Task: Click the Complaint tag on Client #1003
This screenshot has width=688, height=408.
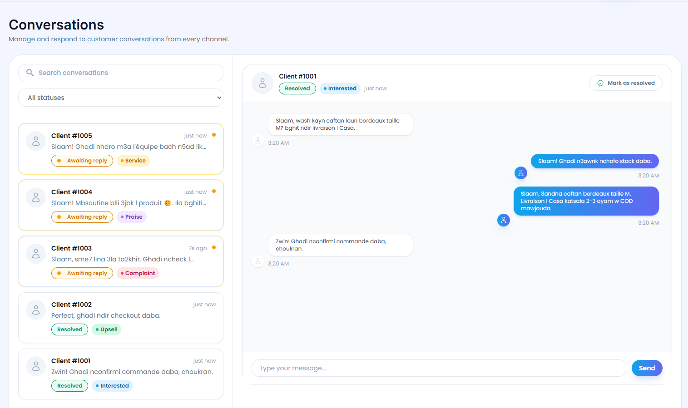Action: click(x=137, y=273)
